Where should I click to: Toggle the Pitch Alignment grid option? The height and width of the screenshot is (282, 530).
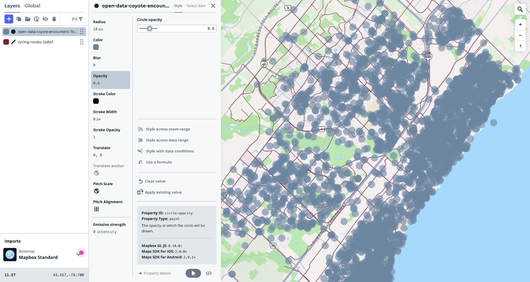pos(96,209)
